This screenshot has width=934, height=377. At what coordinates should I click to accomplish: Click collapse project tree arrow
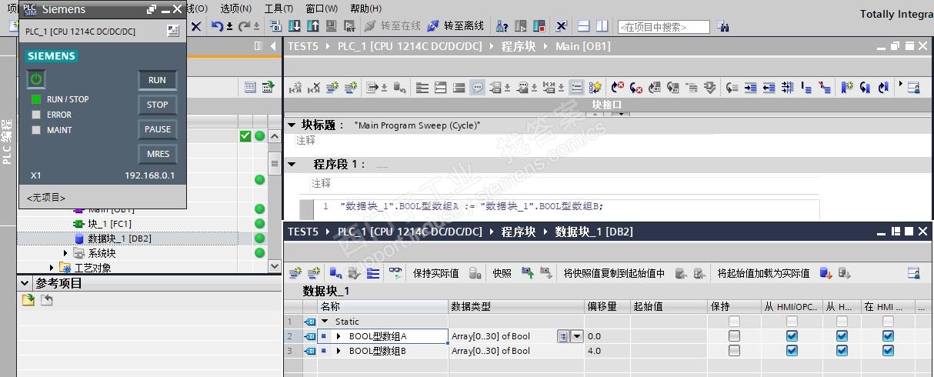point(273,46)
